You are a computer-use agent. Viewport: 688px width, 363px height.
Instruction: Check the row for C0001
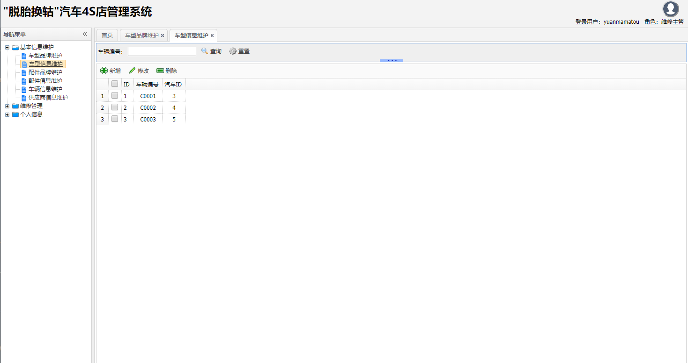click(115, 95)
